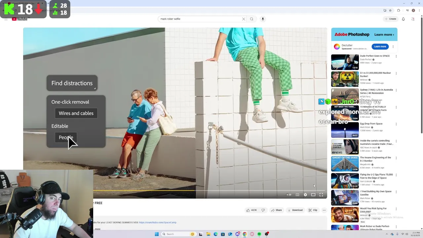Screen dimensions: 423x238
Task: Click the Clip button
Action: pyautogui.click(x=313, y=210)
